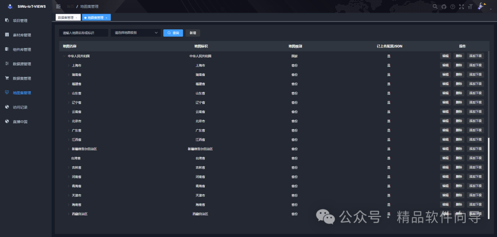Expand the 福建省 row

tap(69, 84)
